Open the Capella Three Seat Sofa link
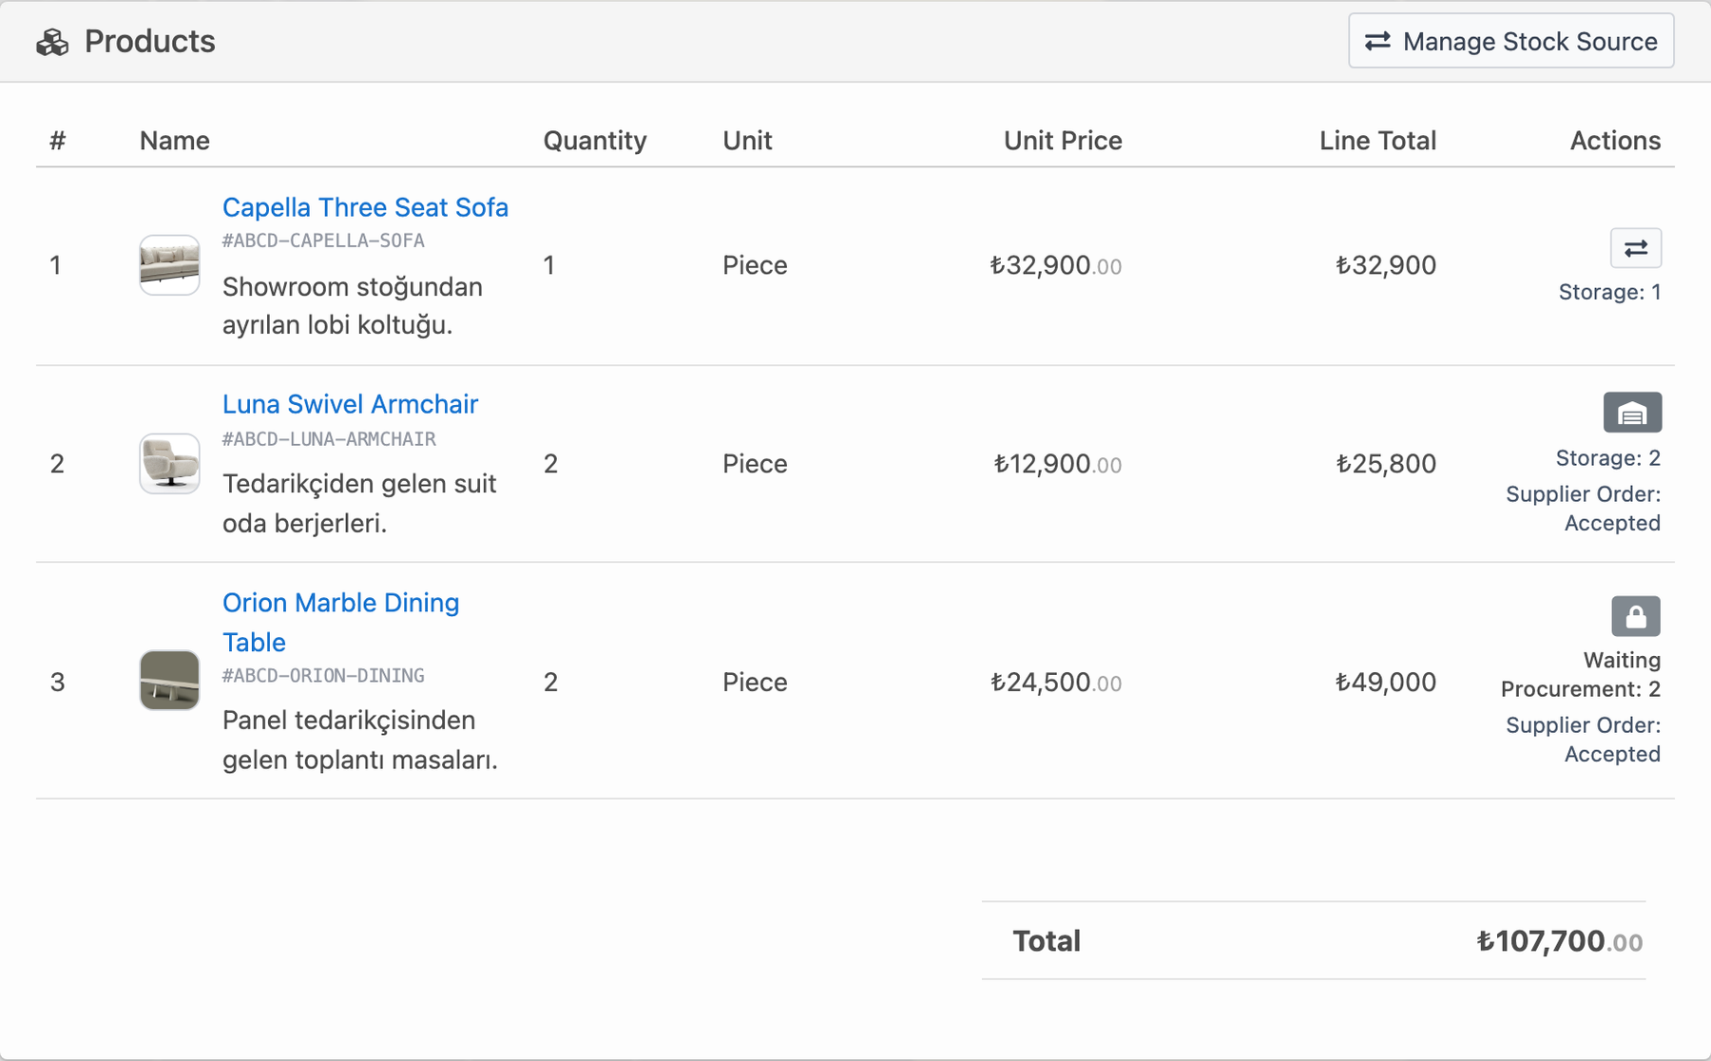1711x1061 pixels. pos(365,207)
